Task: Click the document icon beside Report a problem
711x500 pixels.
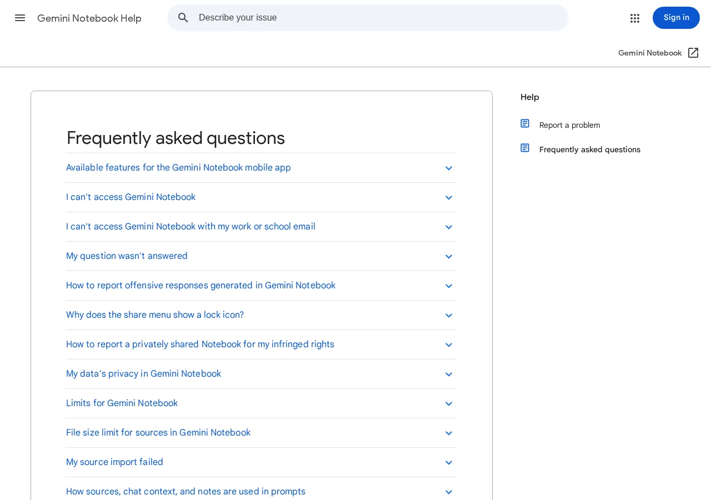Action: (x=525, y=123)
